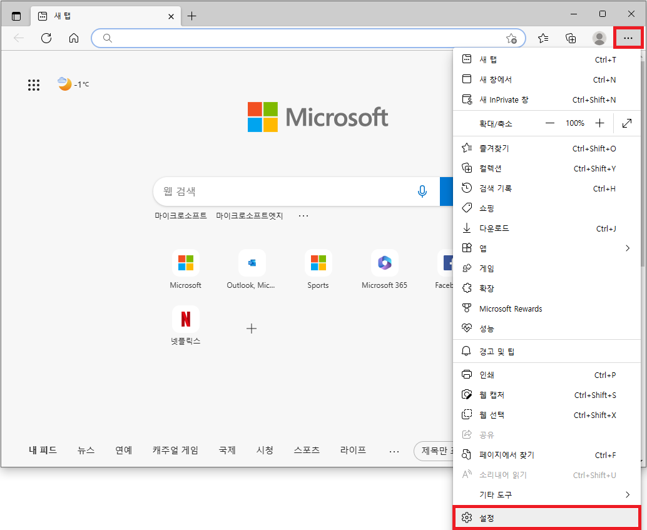This screenshot has width=647, height=530.
Task: Add a new quick link site
Action: pos(252,329)
